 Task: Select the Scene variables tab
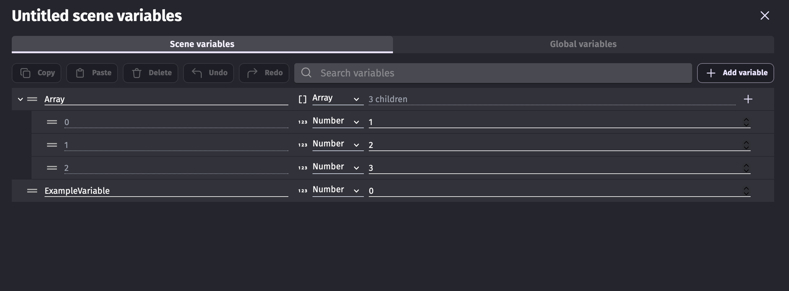click(x=202, y=44)
